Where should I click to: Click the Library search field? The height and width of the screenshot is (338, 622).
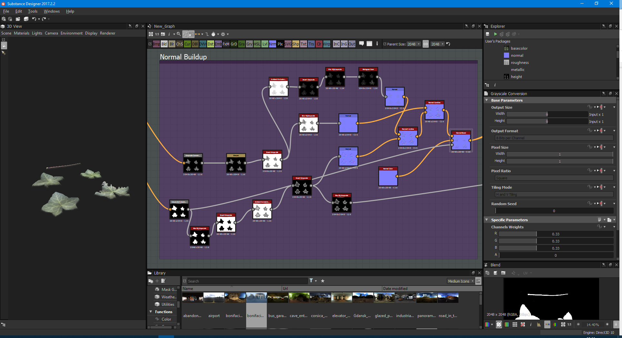pyautogui.click(x=247, y=281)
